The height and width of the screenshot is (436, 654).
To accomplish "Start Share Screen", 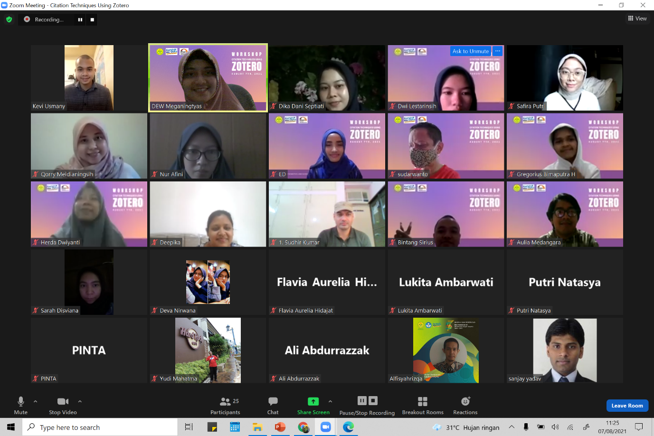I will 313,405.
